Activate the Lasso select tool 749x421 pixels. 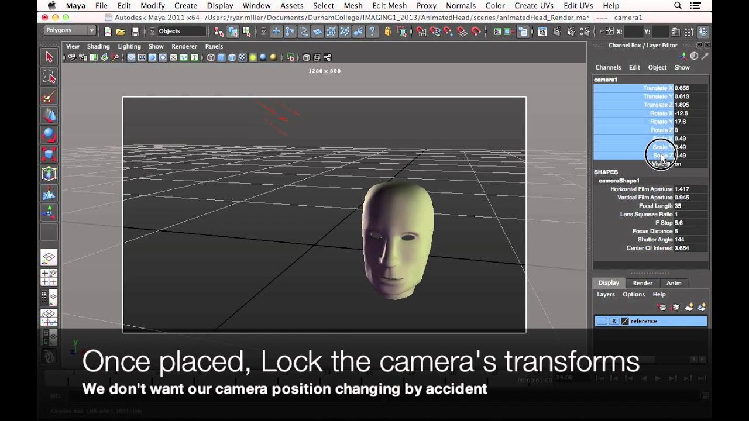[49, 77]
